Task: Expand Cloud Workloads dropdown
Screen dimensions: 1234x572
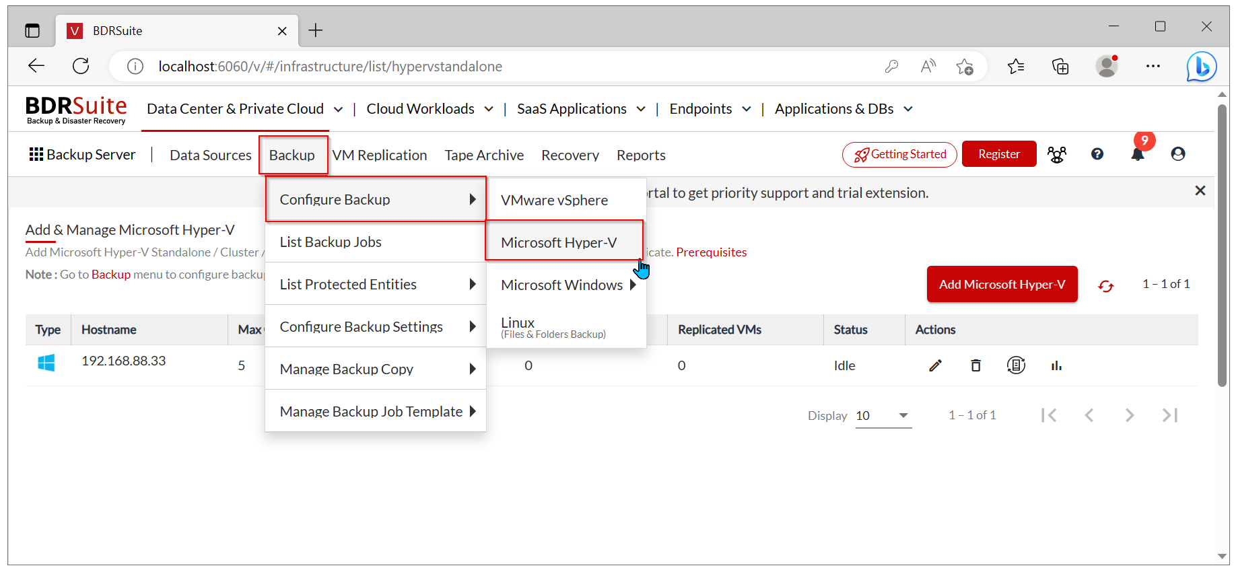Action: click(x=489, y=109)
